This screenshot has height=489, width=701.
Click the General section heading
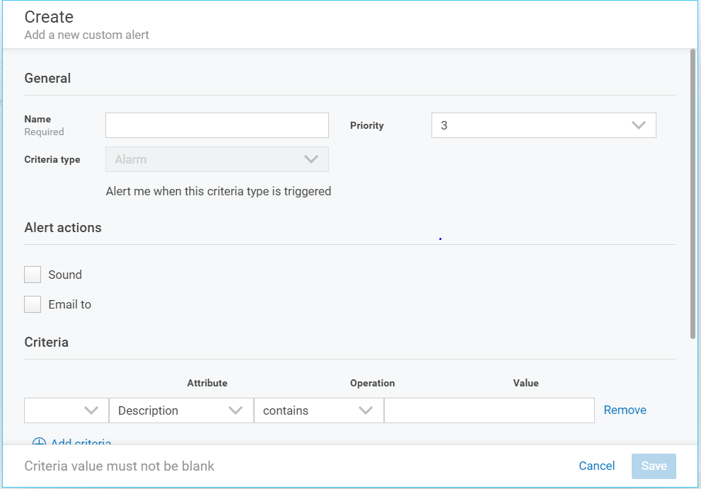[47, 79]
